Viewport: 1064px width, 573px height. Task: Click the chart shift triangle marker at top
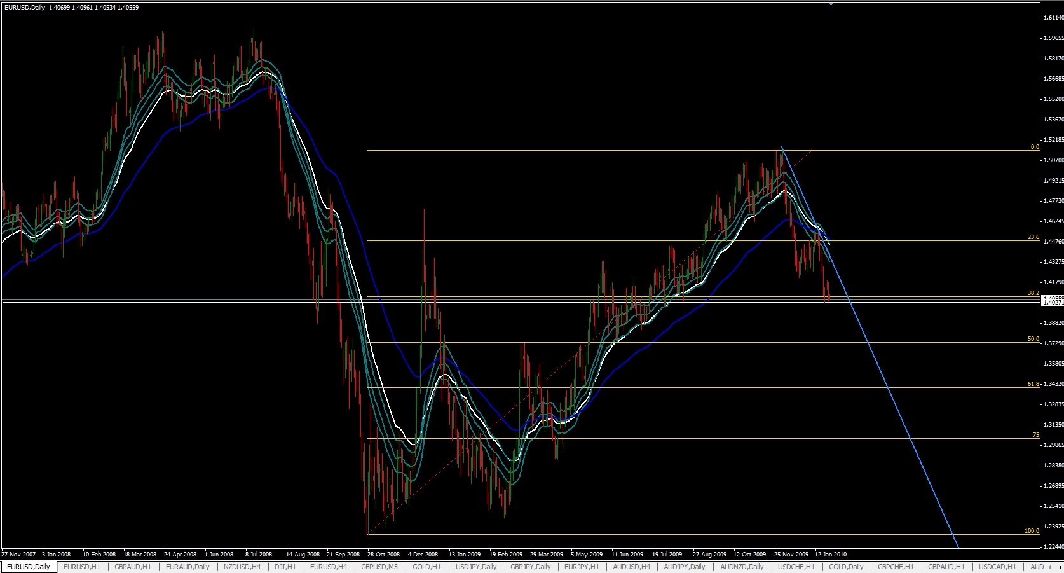pyautogui.click(x=830, y=4)
